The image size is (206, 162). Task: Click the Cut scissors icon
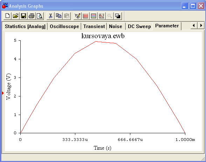point(50,16)
